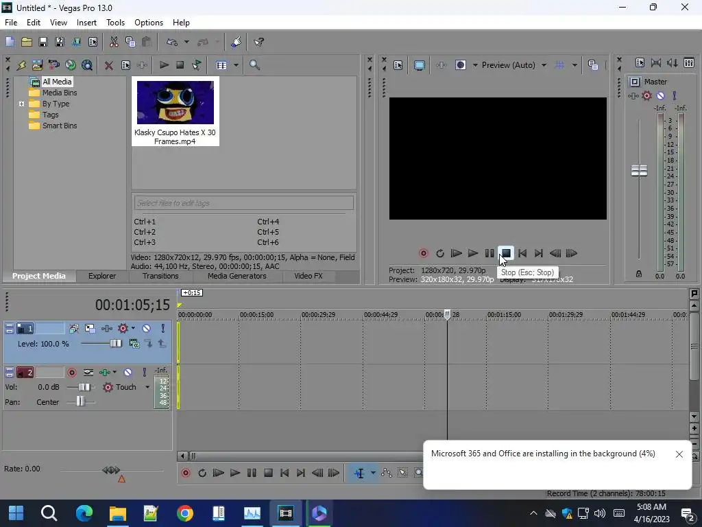Select Klasky Csupo Hates X 30 Frames.mp4 thumbnail
The width and height of the screenshot is (702, 527).
pyautogui.click(x=175, y=111)
